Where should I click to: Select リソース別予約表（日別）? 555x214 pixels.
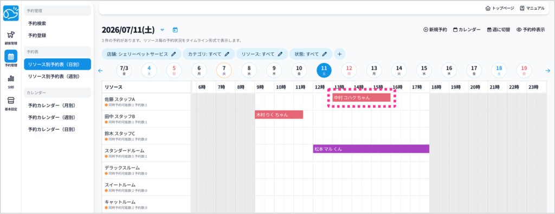pyautogui.click(x=57, y=64)
